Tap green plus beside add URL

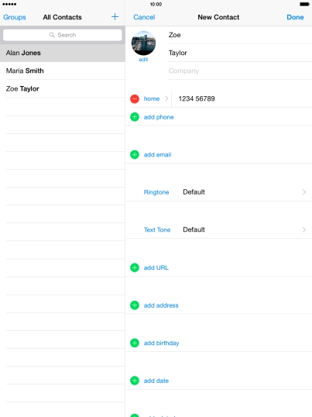tap(135, 267)
